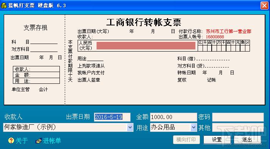Click the stub 收款人: row

coord(36,69)
